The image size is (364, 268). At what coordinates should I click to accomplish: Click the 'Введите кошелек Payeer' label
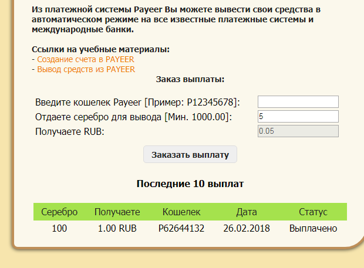point(137,102)
